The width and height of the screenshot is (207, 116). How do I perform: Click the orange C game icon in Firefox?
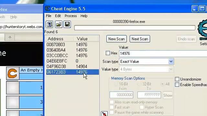point(13,73)
